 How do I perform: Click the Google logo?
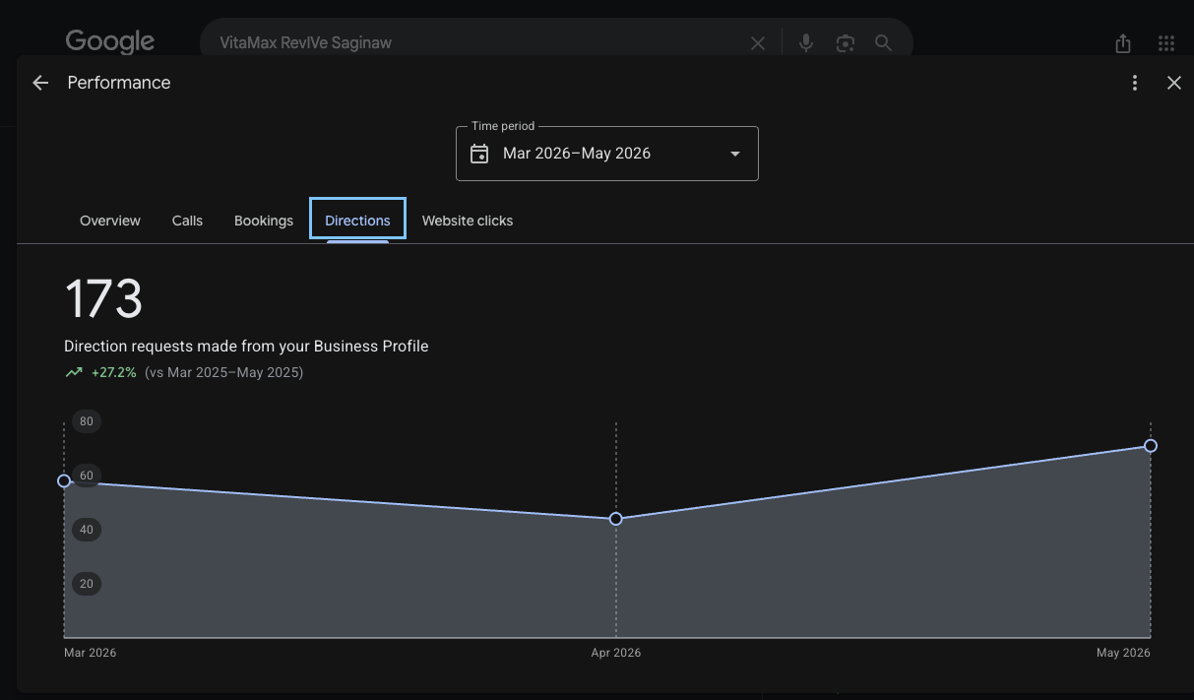point(110,41)
